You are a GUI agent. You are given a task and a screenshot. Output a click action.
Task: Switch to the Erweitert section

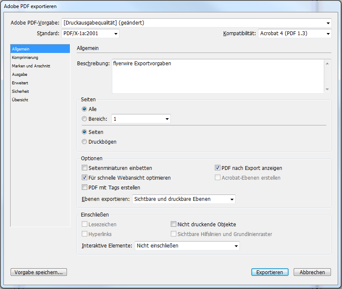[40, 83]
